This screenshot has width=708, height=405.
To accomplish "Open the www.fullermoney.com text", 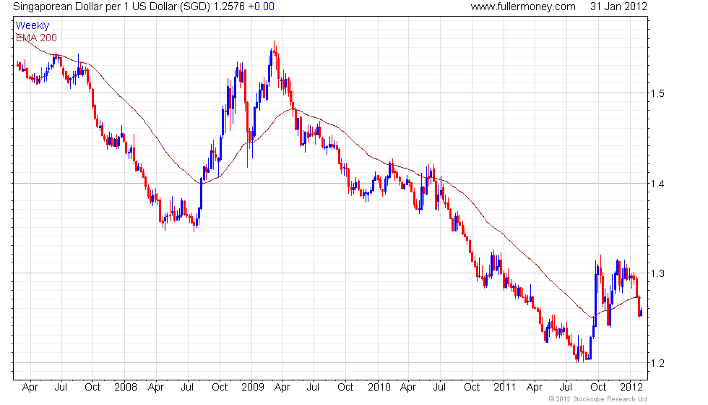I will [x=523, y=7].
